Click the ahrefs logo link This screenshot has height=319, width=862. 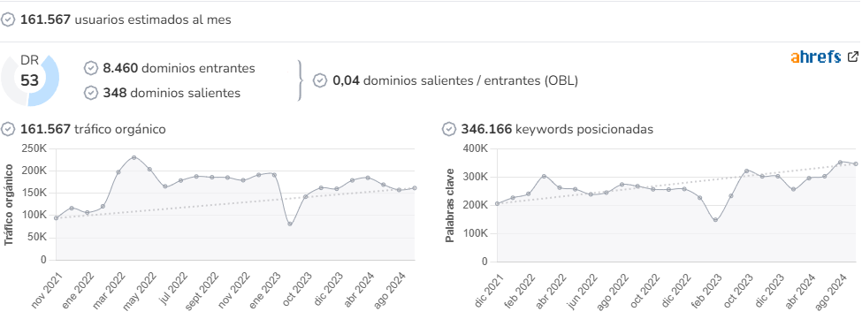click(x=815, y=57)
